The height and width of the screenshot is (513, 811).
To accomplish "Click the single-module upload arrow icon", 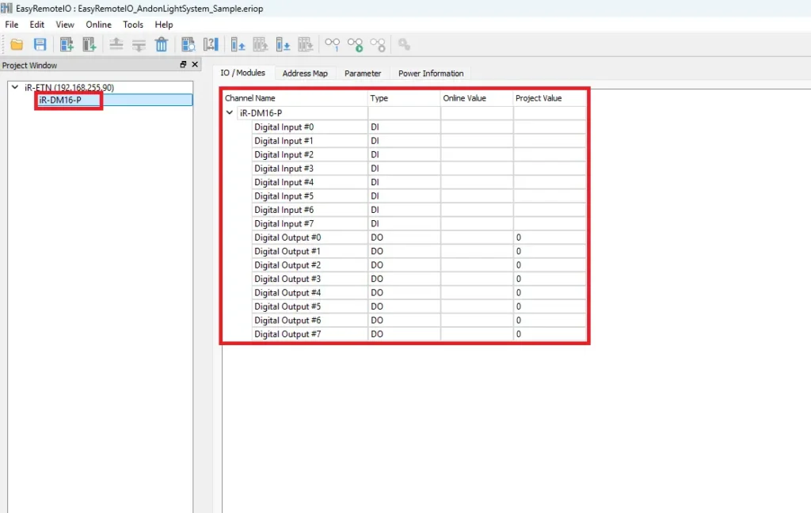I will click(x=238, y=45).
